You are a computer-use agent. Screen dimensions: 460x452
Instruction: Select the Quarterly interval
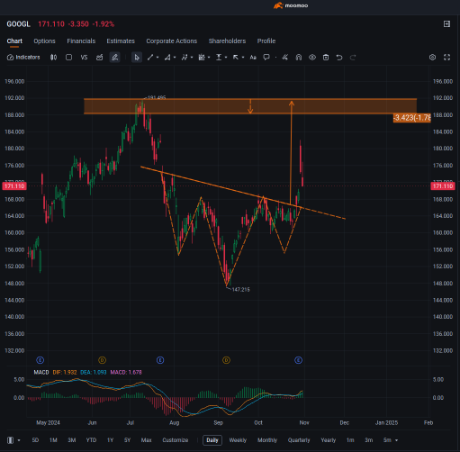pyautogui.click(x=299, y=440)
